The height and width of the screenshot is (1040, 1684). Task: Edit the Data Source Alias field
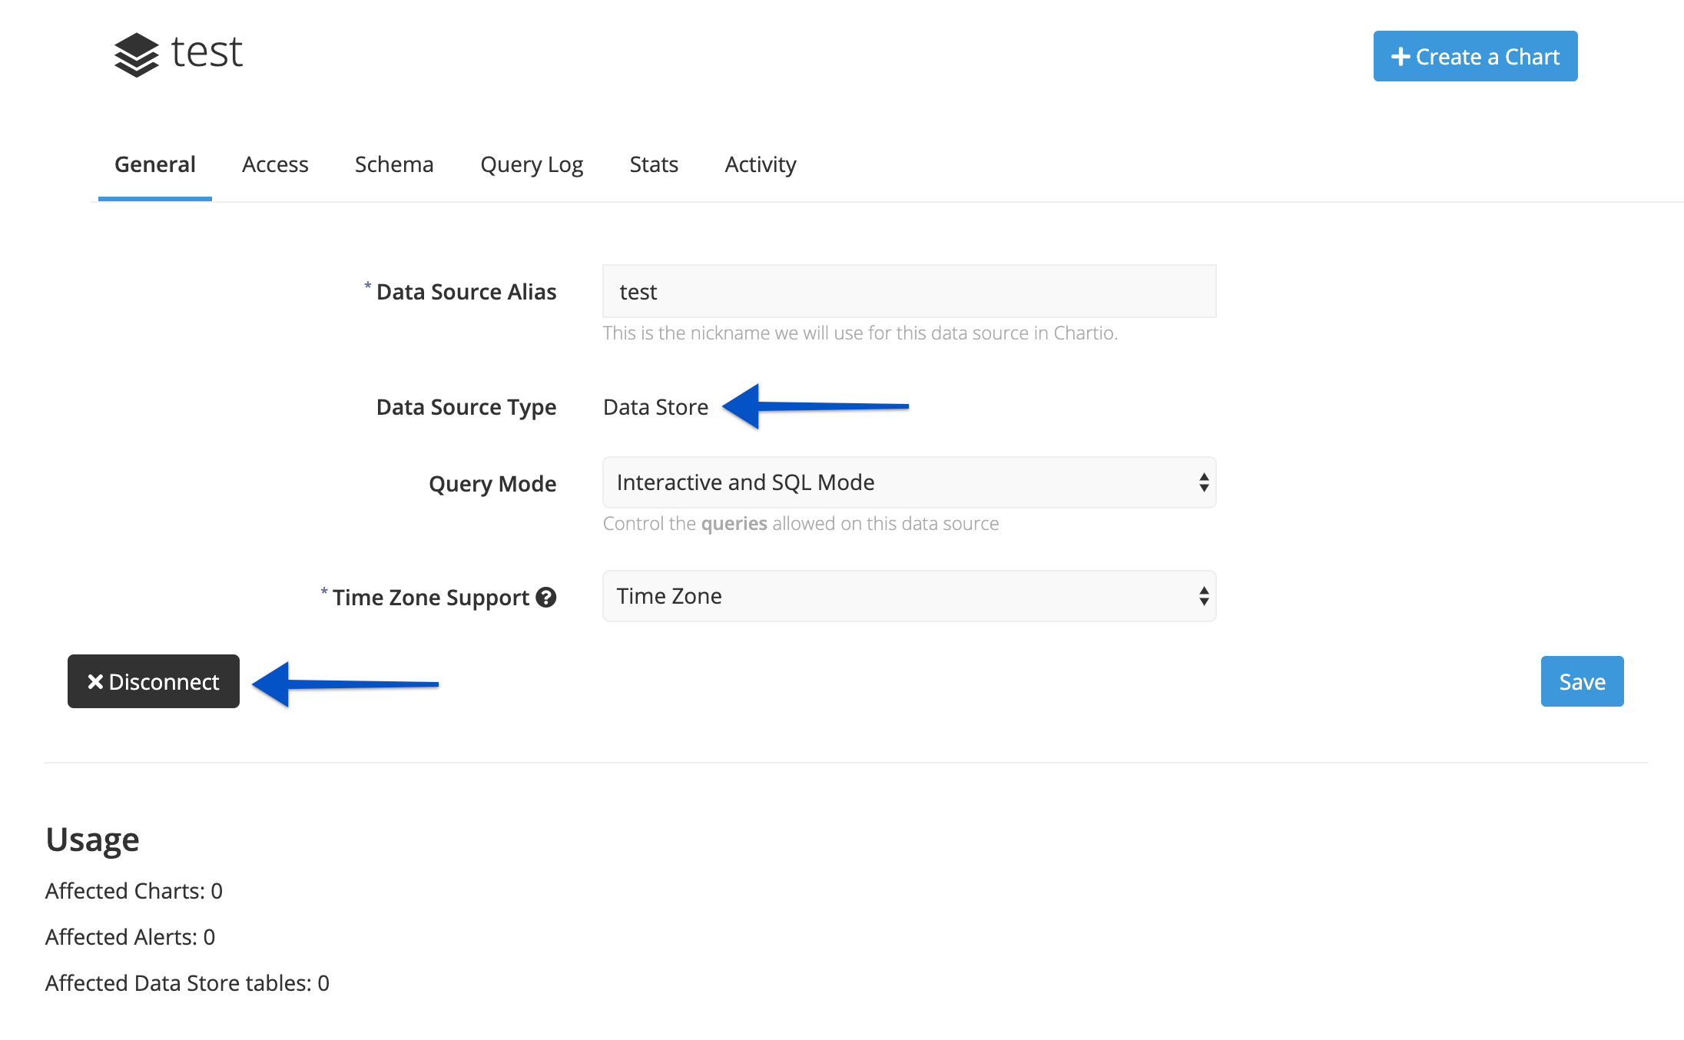click(910, 291)
